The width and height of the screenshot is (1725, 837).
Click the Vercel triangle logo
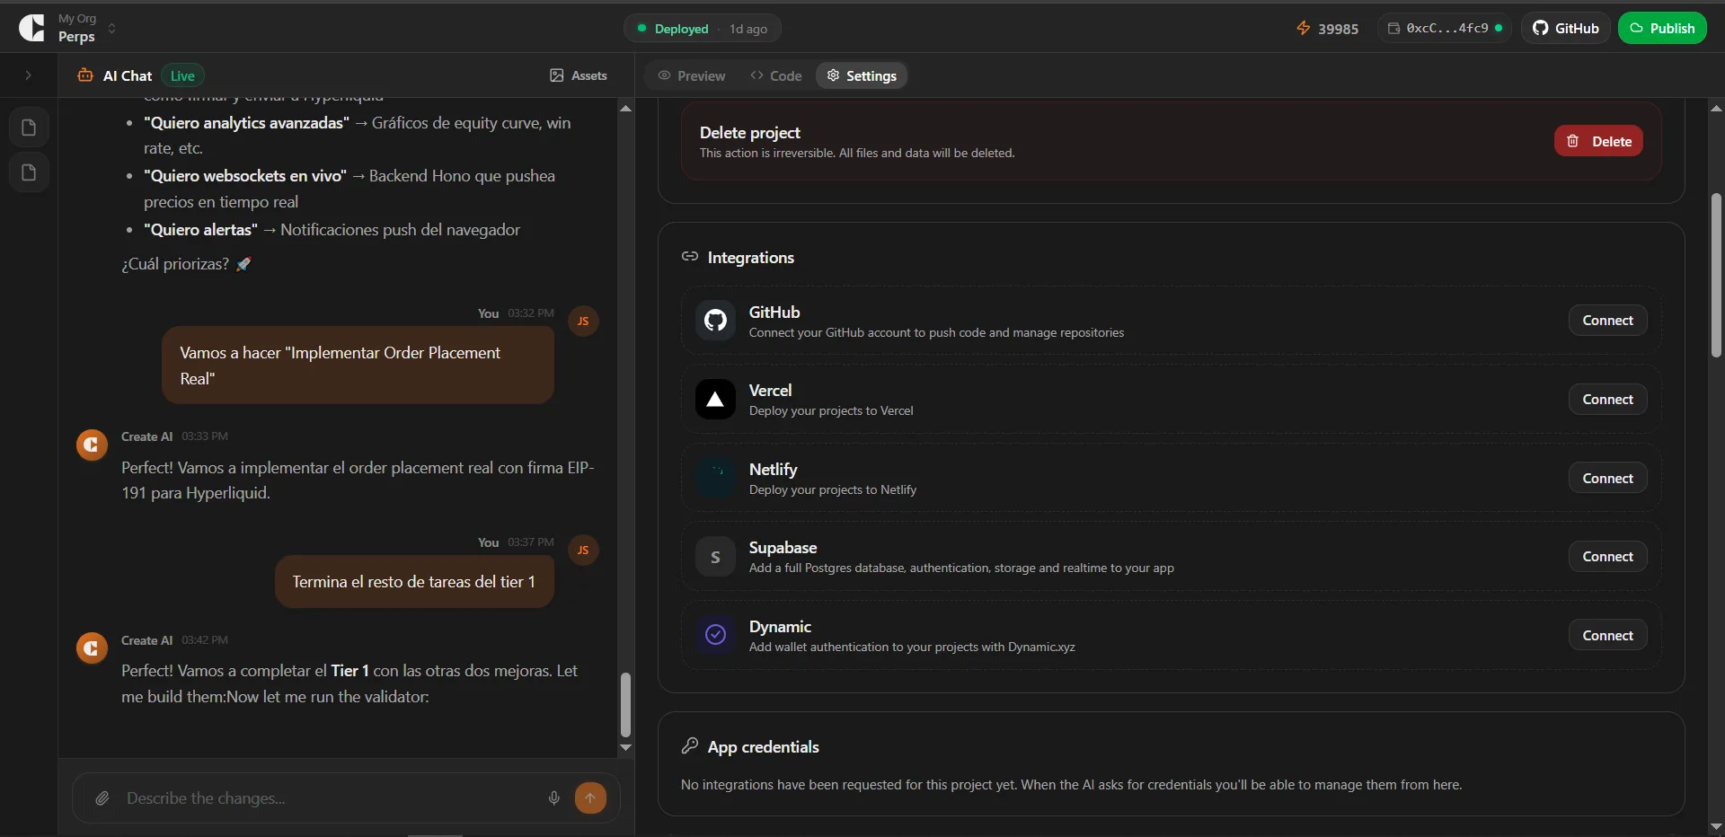(x=715, y=400)
